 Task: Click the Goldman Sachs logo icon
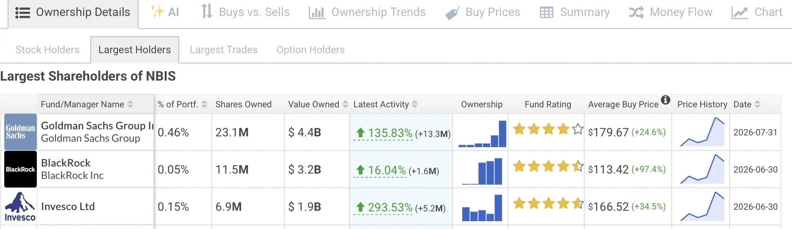(20, 132)
